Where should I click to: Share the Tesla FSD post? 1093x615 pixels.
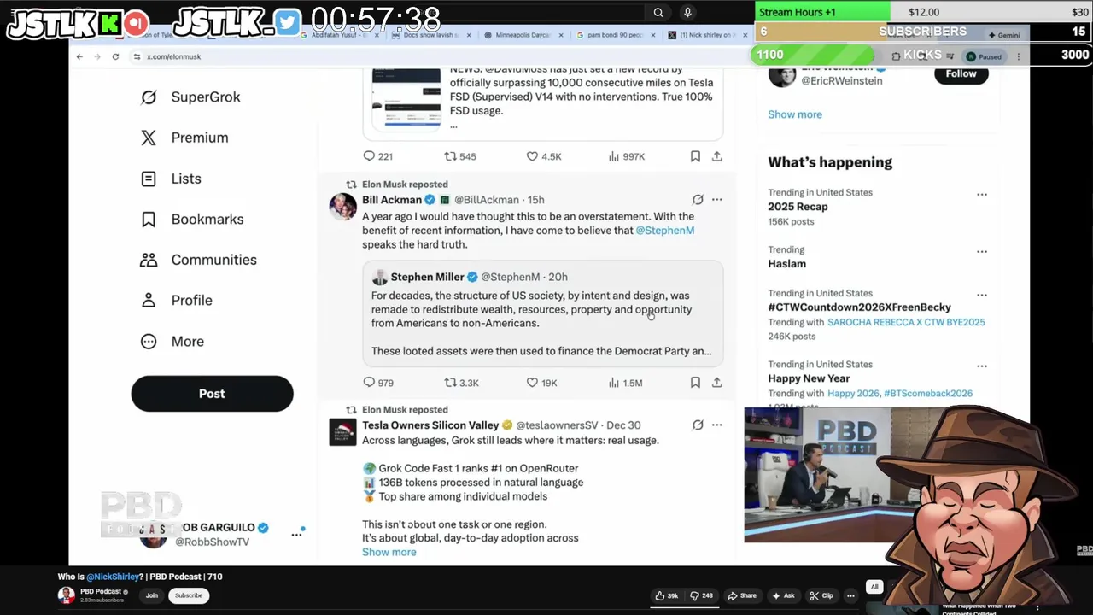coord(717,156)
